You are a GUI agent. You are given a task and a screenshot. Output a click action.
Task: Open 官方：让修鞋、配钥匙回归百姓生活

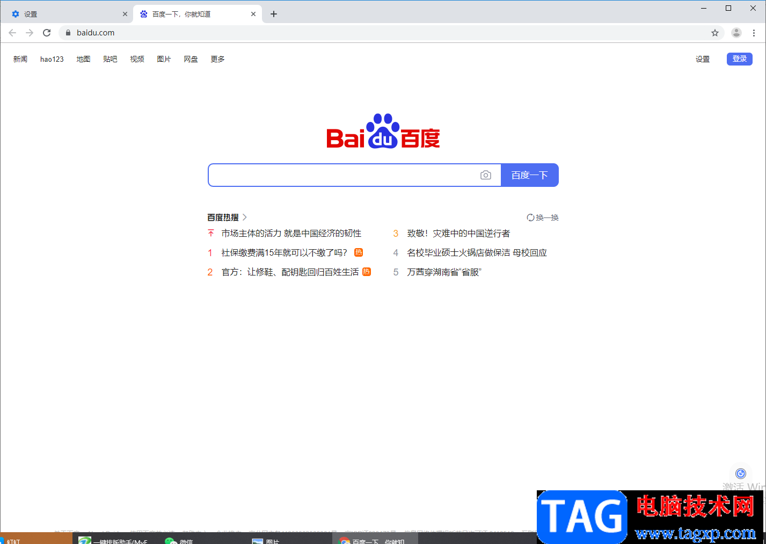(x=290, y=272)
